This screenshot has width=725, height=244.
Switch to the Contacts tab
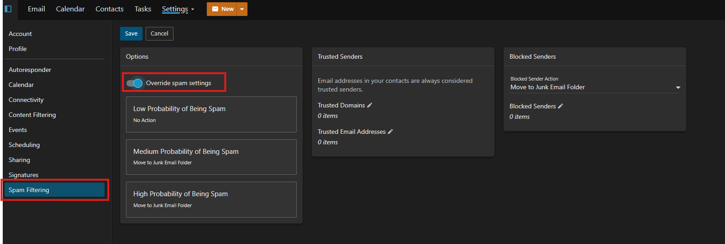(x=110, y=9)
